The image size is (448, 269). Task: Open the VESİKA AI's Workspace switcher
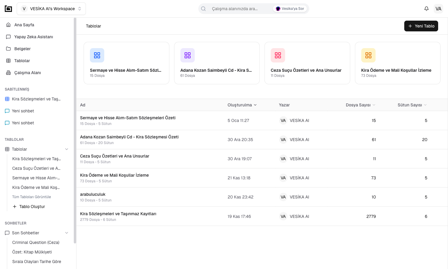[51, 9]
